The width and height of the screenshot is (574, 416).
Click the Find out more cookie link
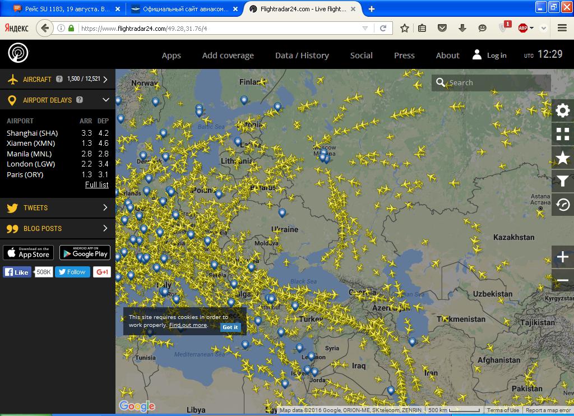coord(188,325)
